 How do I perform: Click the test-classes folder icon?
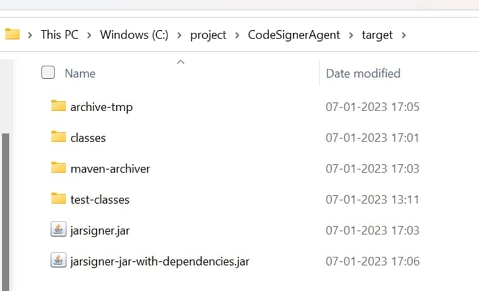58,199
